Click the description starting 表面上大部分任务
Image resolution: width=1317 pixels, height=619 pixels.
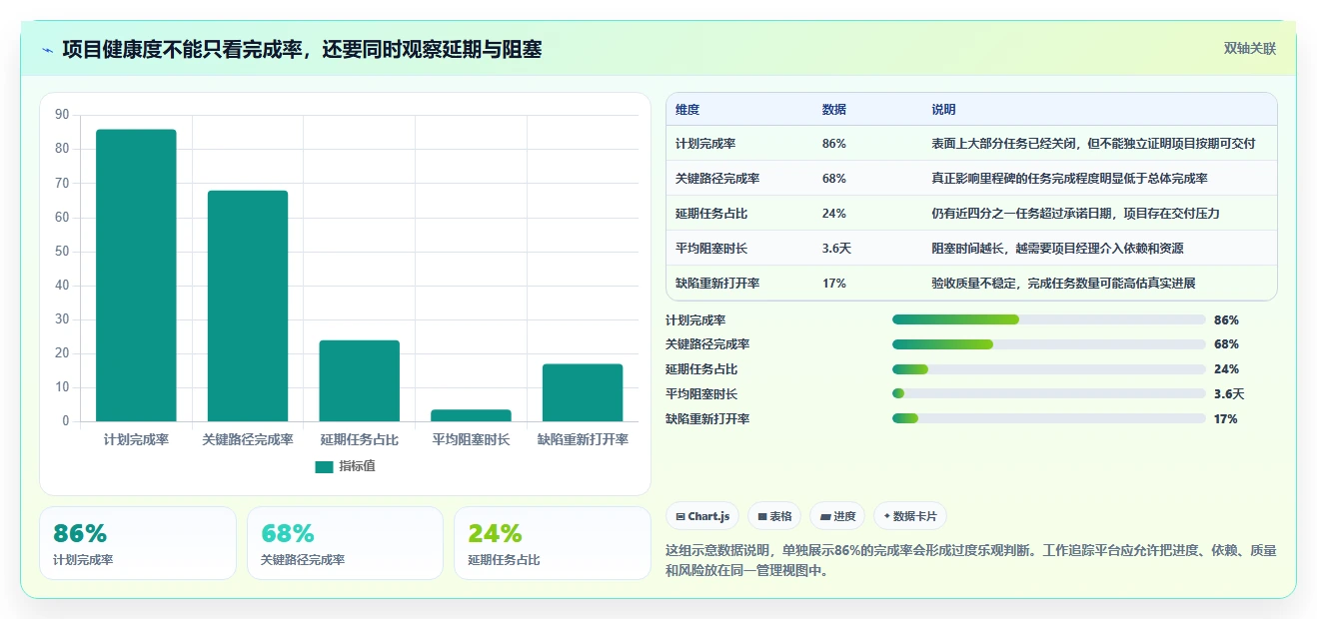point(1093,144)
